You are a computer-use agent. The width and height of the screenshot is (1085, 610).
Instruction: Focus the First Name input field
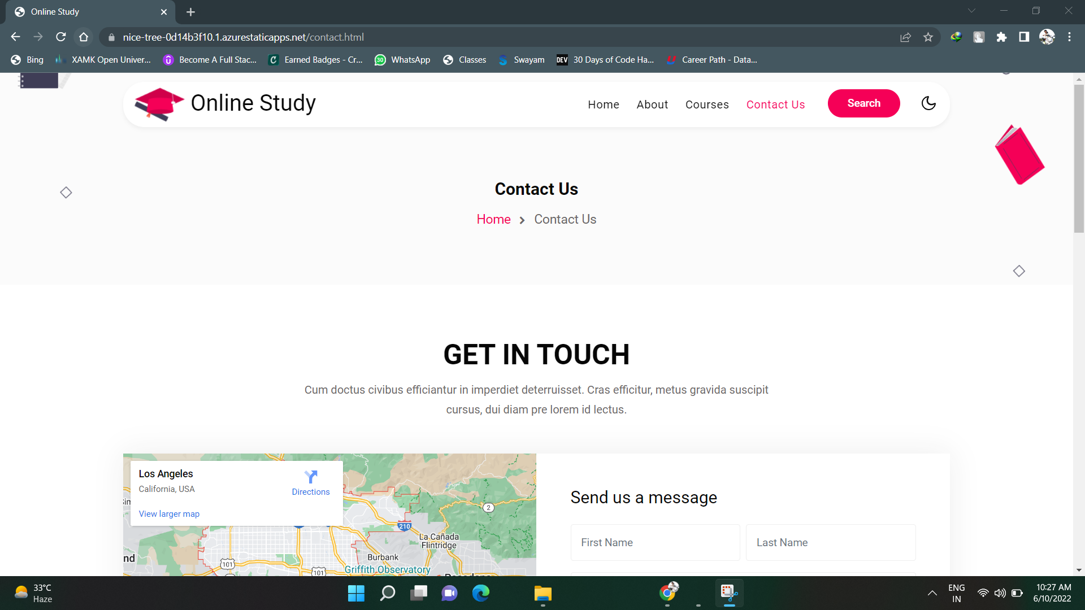pyautogui.click(x=655, y=542)
